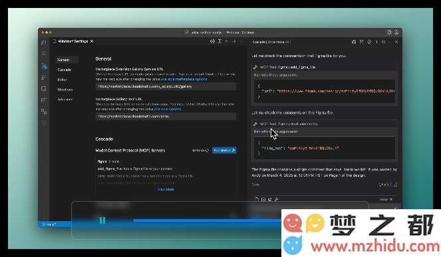Open Available marketplace options link
The image size is (441, 257).
pyautogui.click(x=184, y=79)
